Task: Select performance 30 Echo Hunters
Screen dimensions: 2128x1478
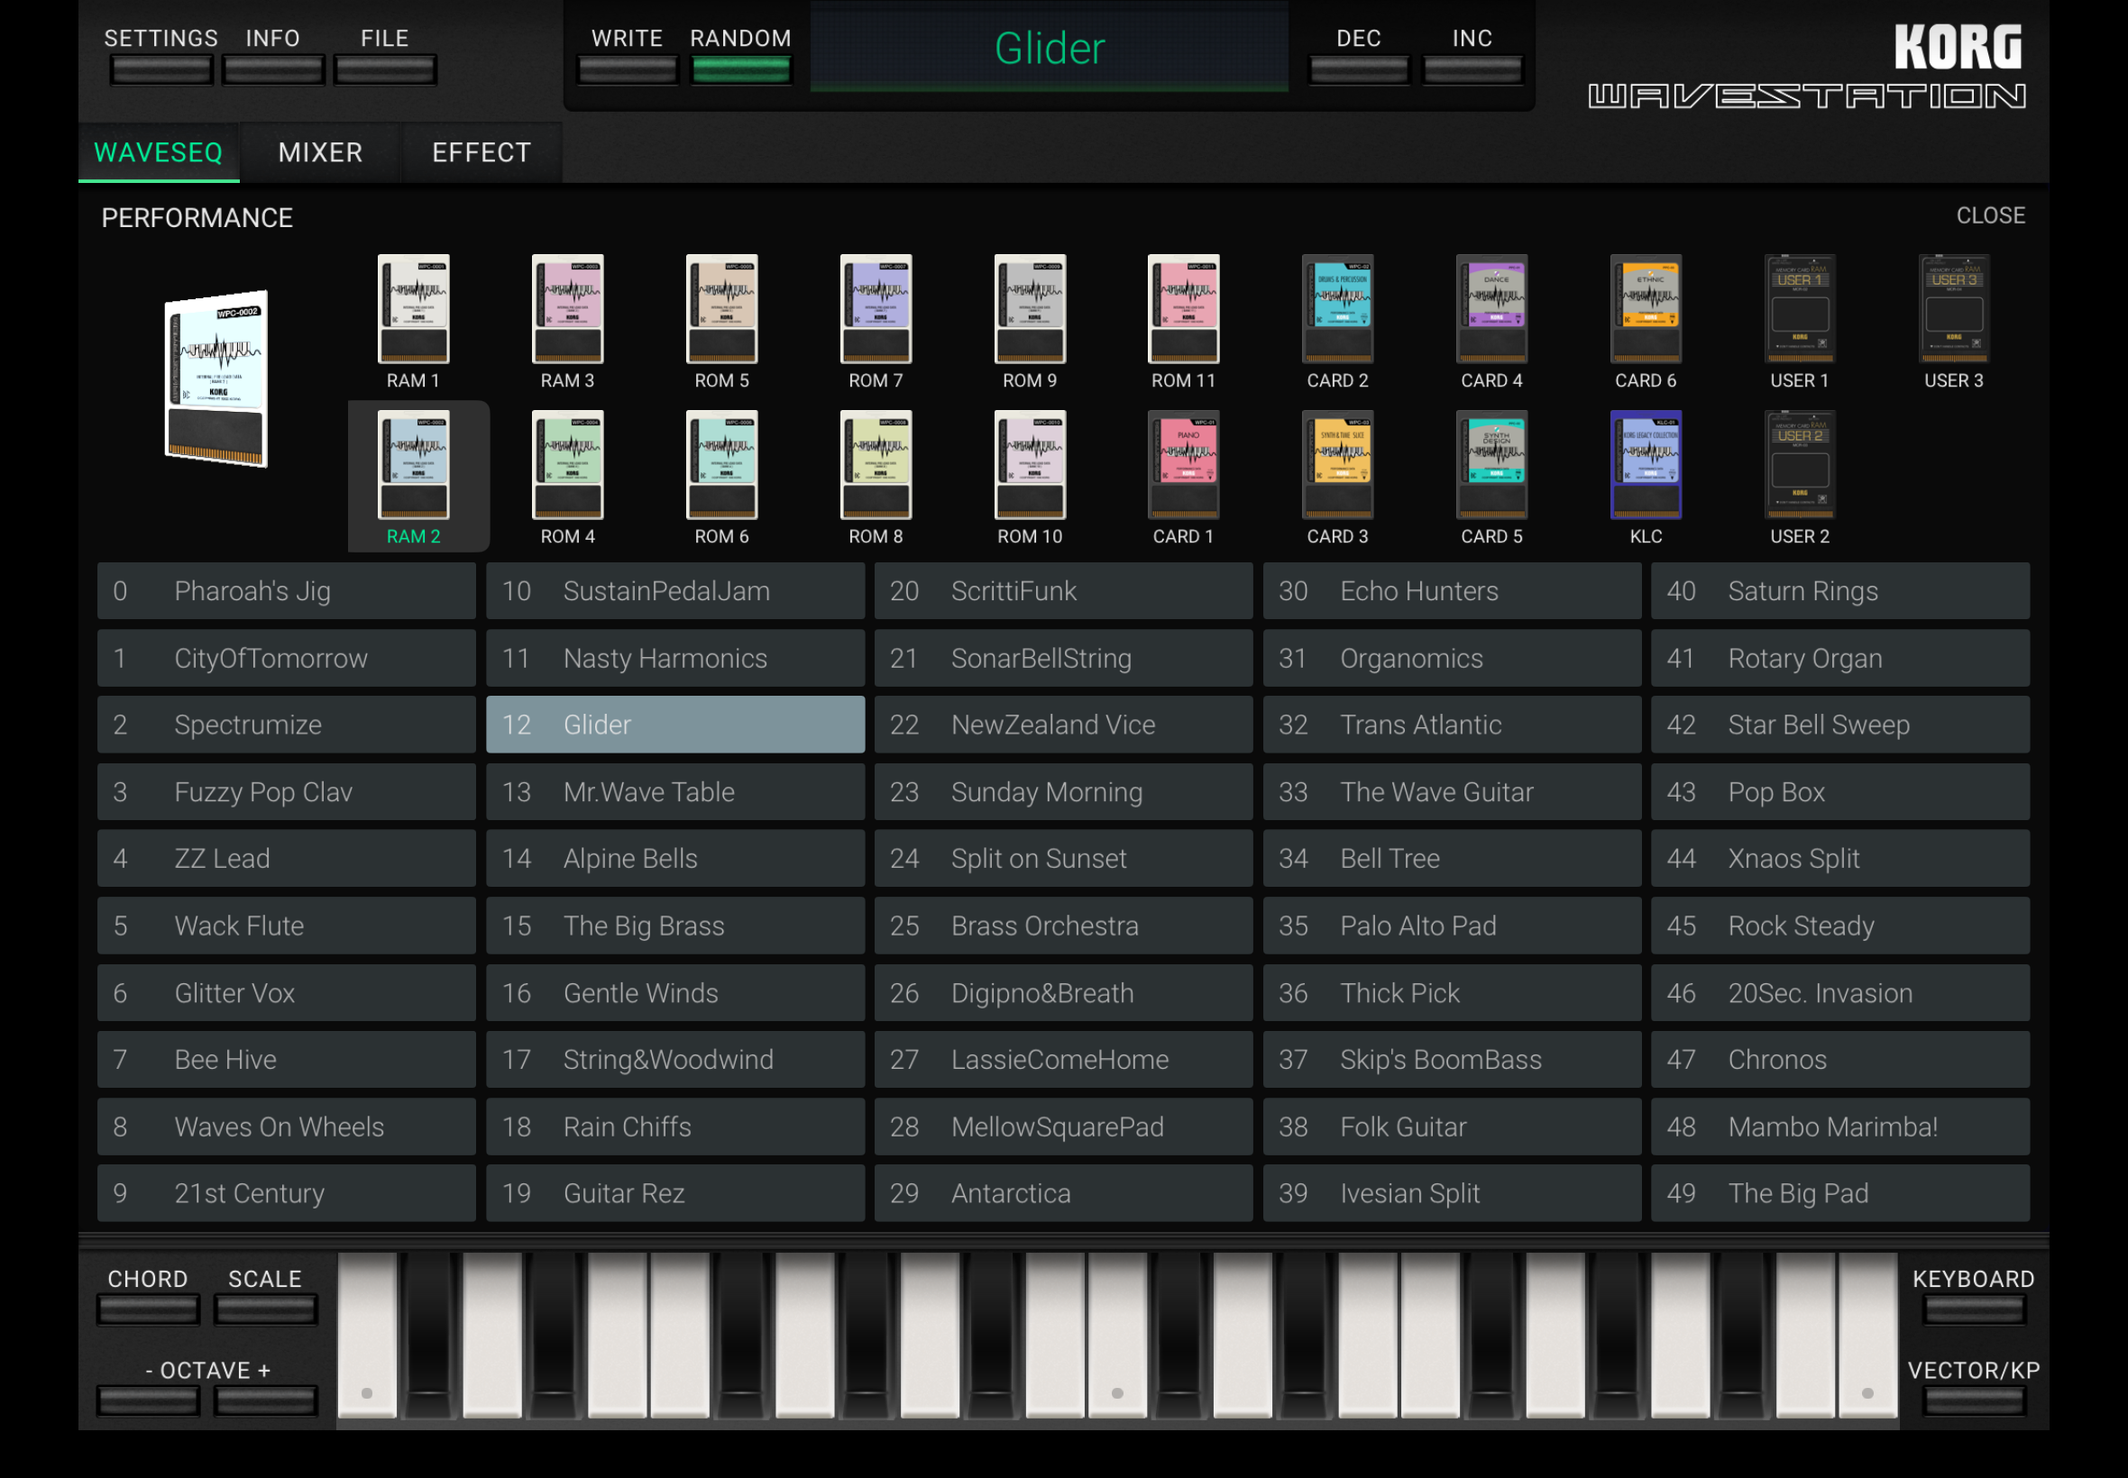Action: 1453,591
